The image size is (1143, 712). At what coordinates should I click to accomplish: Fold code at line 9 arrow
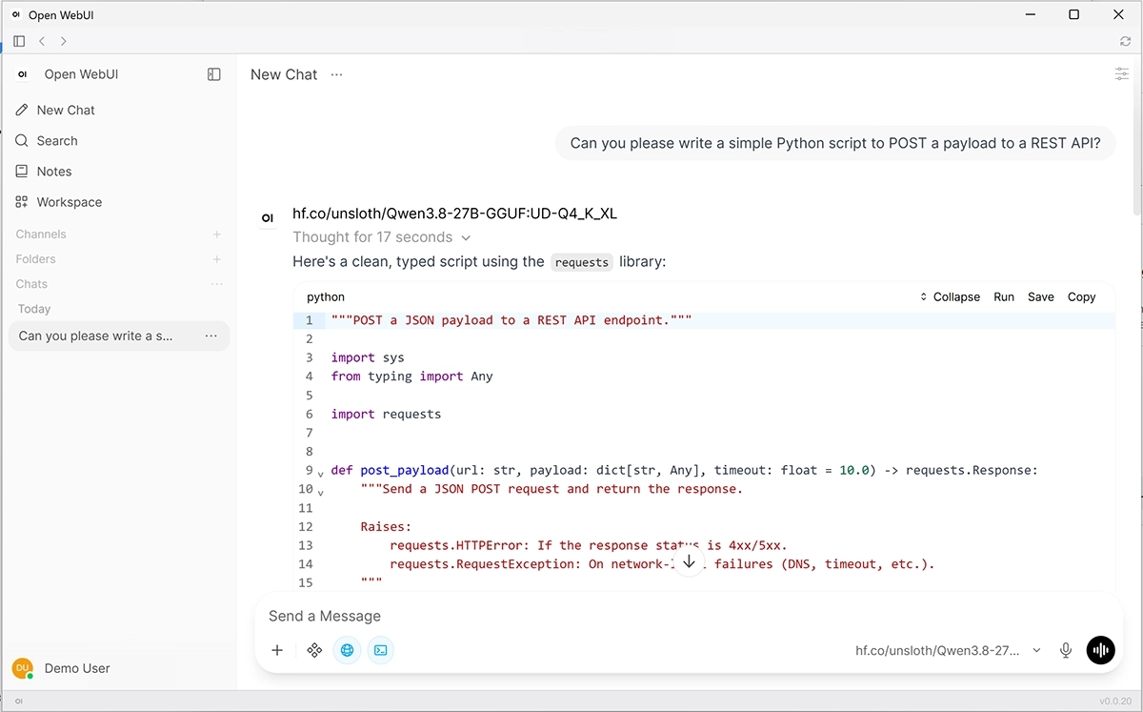(320, 473)
